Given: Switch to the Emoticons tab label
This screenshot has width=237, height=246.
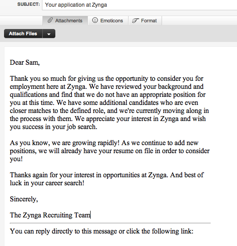Looking at the screenshot, I should (112, 21).
